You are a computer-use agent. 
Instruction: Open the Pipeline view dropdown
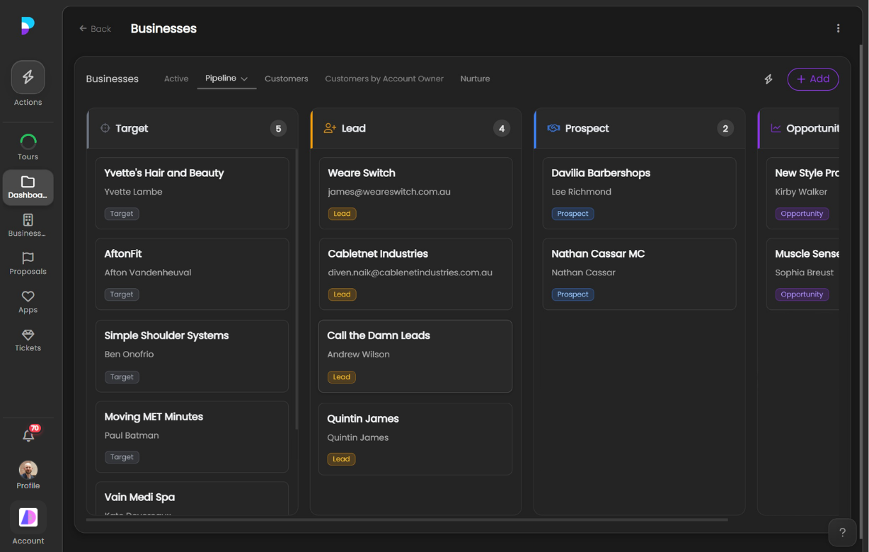[226, 79]
